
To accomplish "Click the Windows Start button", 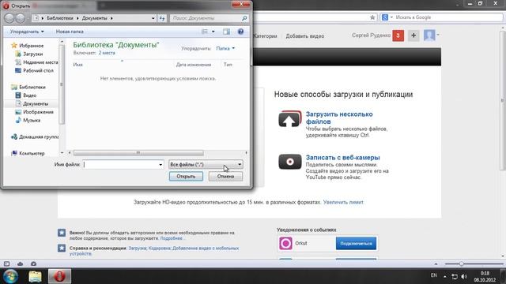I will [x=10, y=276].
